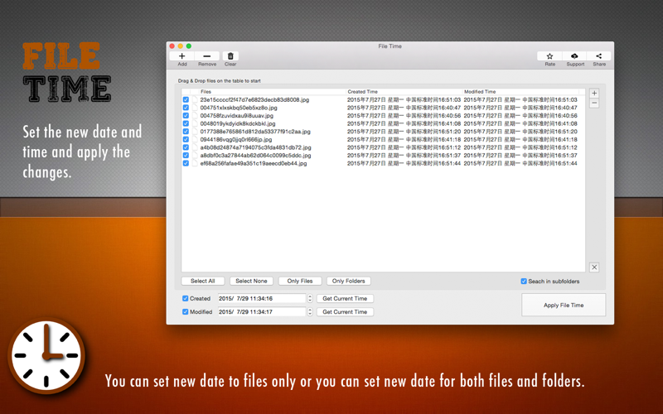Click the Remove minus toolbar icon
The height and width of the screenshot is (414, 663).
[206, 56]
